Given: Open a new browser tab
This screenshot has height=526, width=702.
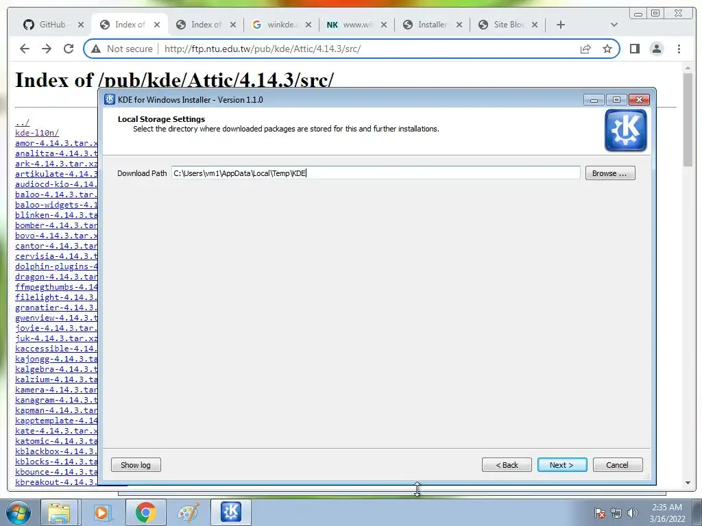Looking at the screenshot, I should 561,25.
